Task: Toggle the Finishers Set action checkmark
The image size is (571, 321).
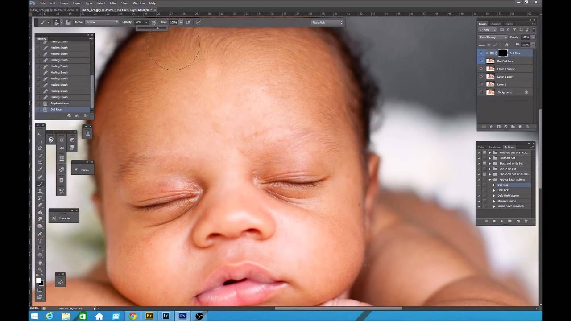Action: coord(479,158)
